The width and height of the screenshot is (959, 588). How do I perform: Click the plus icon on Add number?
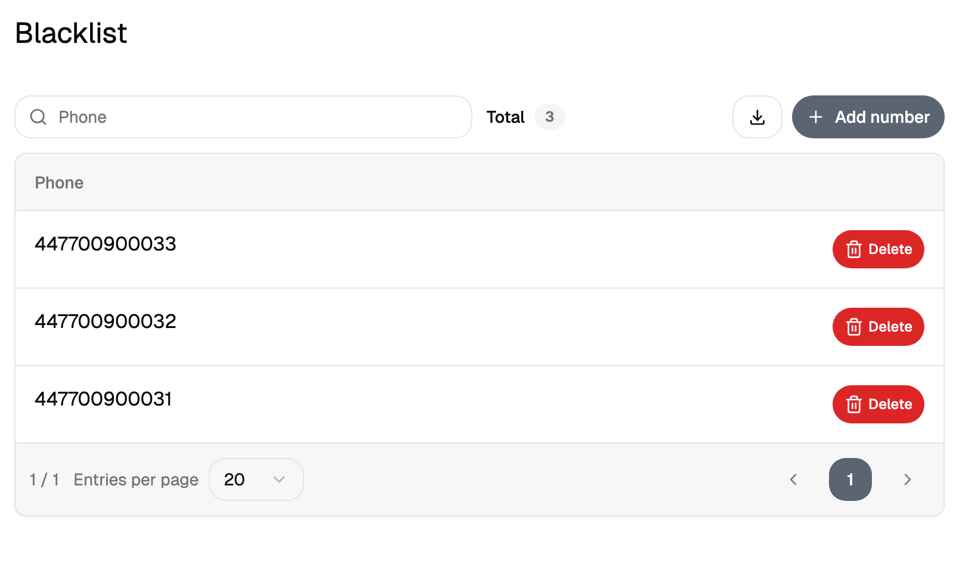pyautogui.click(x=816, y=117)
